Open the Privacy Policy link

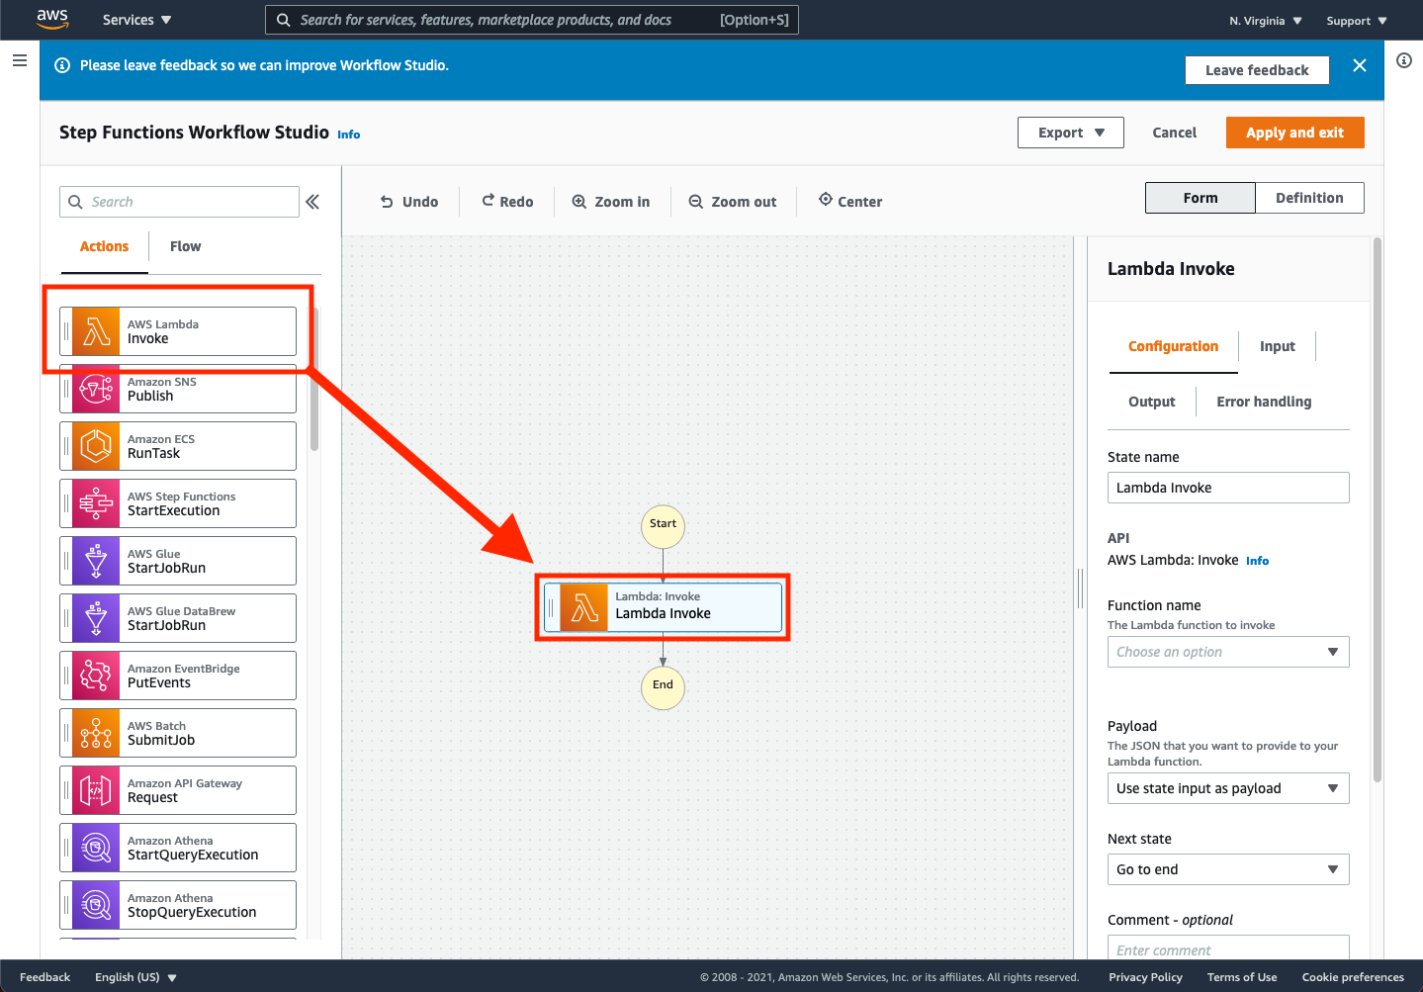pyautogui.click(x=1145, y=977)
